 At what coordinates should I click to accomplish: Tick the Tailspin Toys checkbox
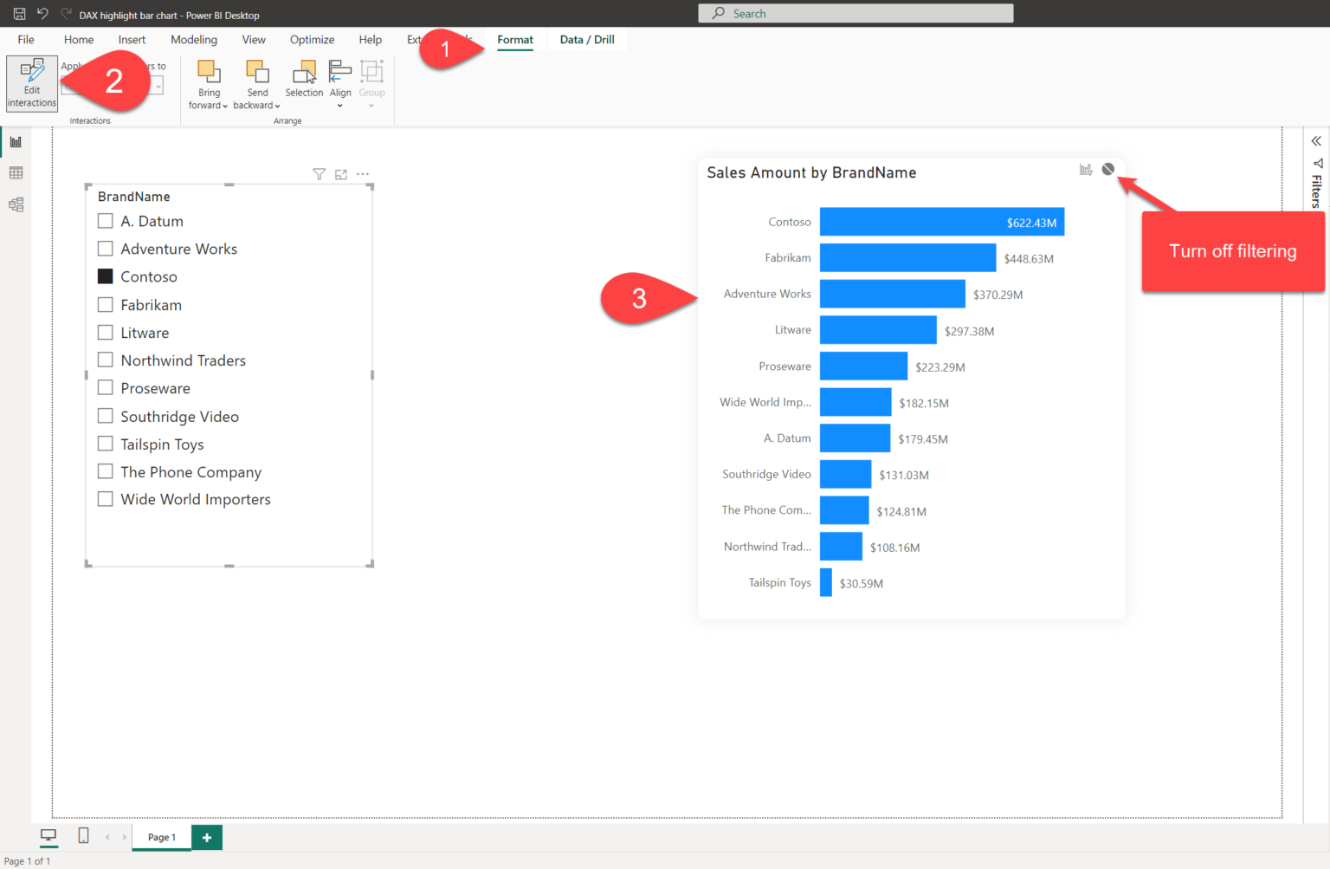(x=106, y=444)
